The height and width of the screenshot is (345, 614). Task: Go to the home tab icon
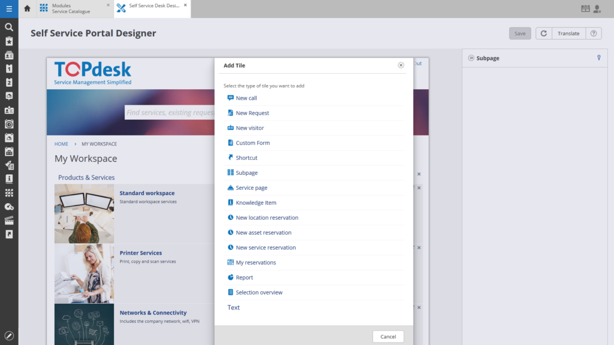27,8
